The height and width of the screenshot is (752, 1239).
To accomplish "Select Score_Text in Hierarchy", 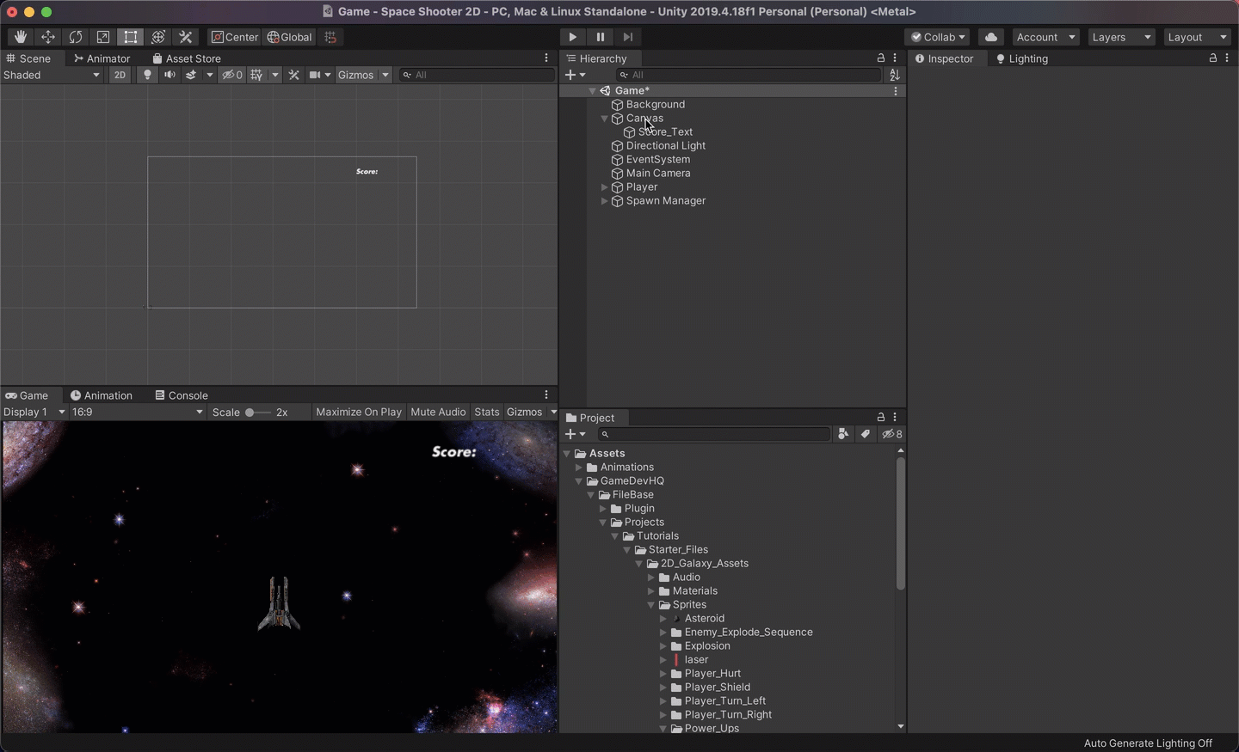I will tap(665, 131).
